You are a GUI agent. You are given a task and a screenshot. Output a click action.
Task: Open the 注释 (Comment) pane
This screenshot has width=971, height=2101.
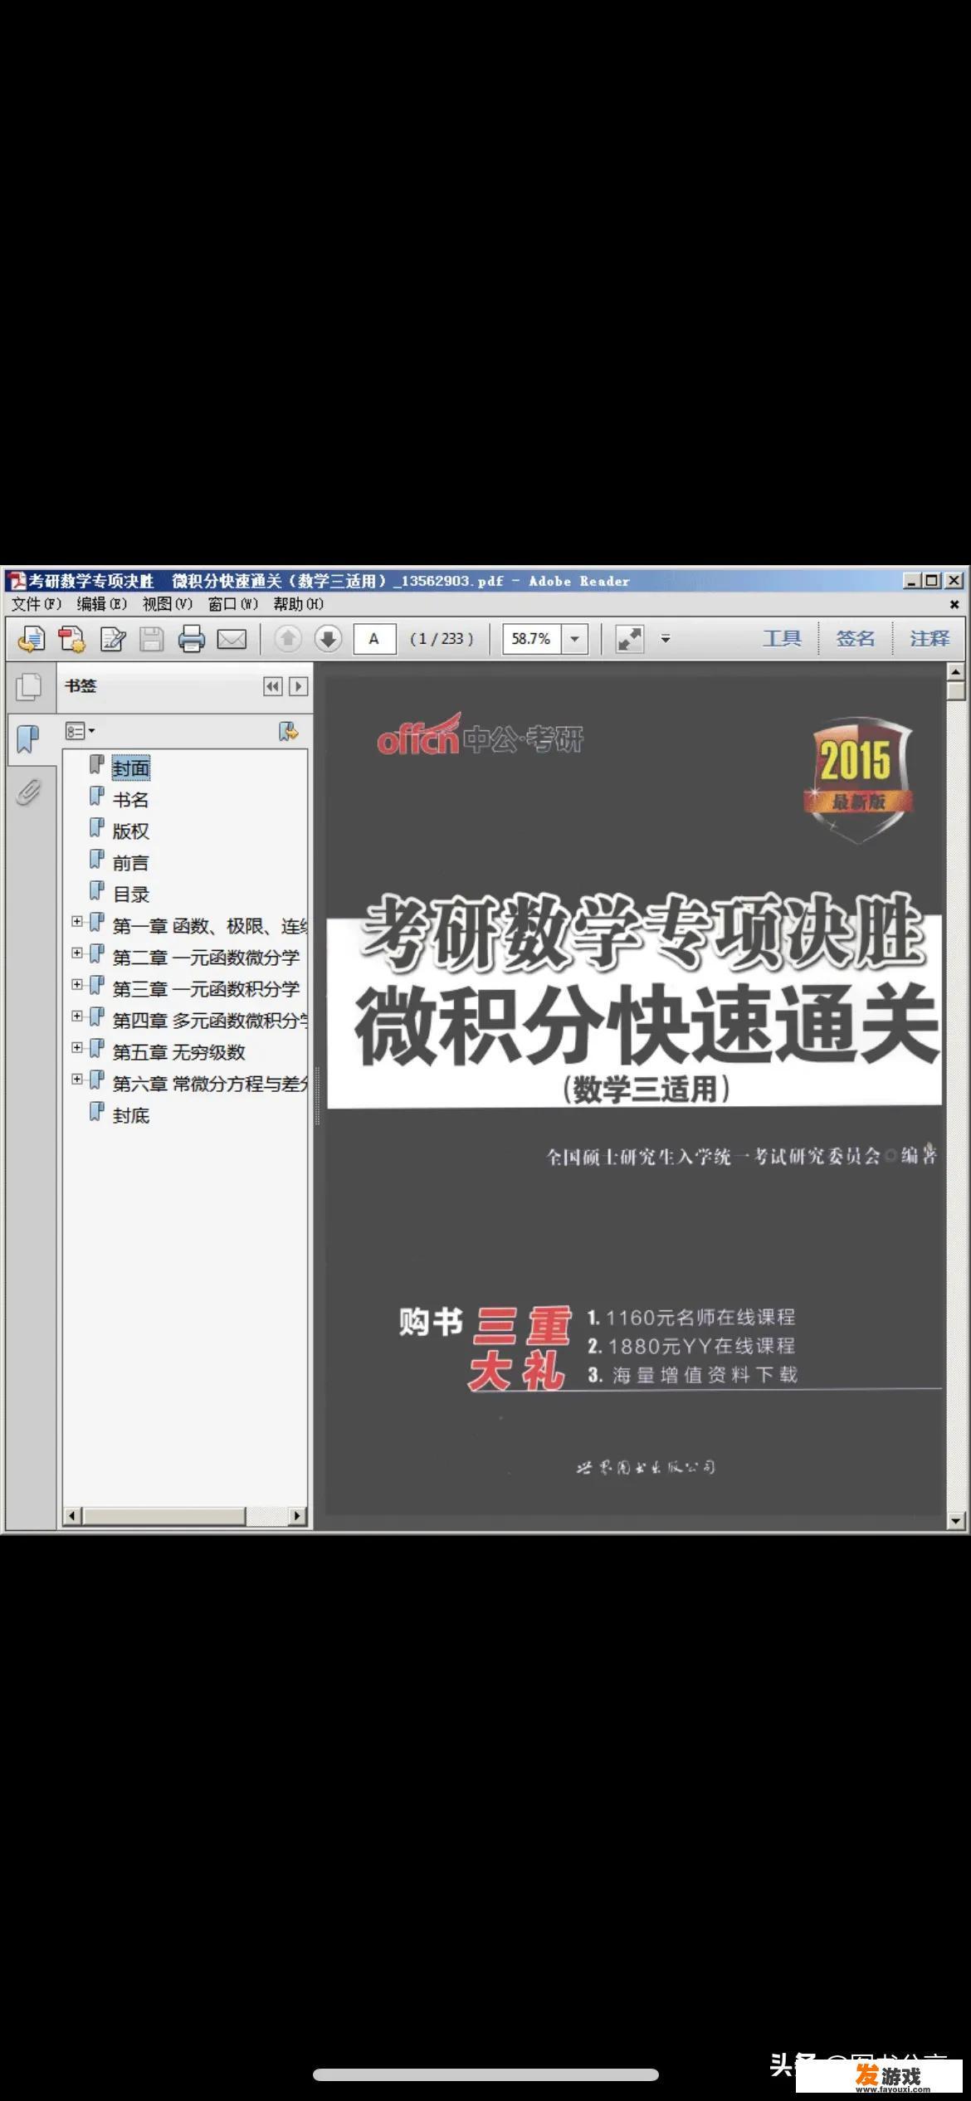tap(929, 638)
